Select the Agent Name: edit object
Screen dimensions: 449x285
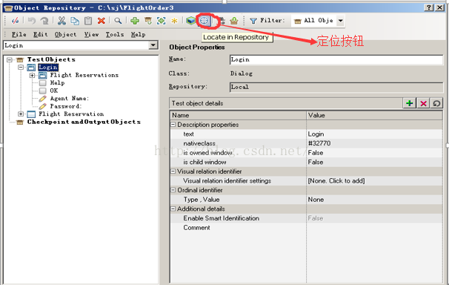[x=70, y=99]
